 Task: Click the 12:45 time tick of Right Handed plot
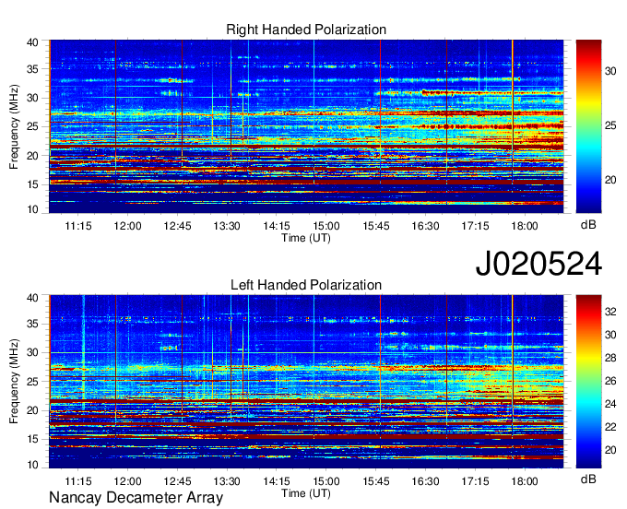[x=177, y=226]
